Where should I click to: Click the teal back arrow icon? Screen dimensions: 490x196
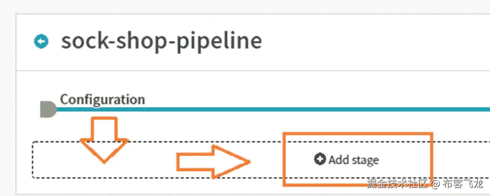coord(42,41)
